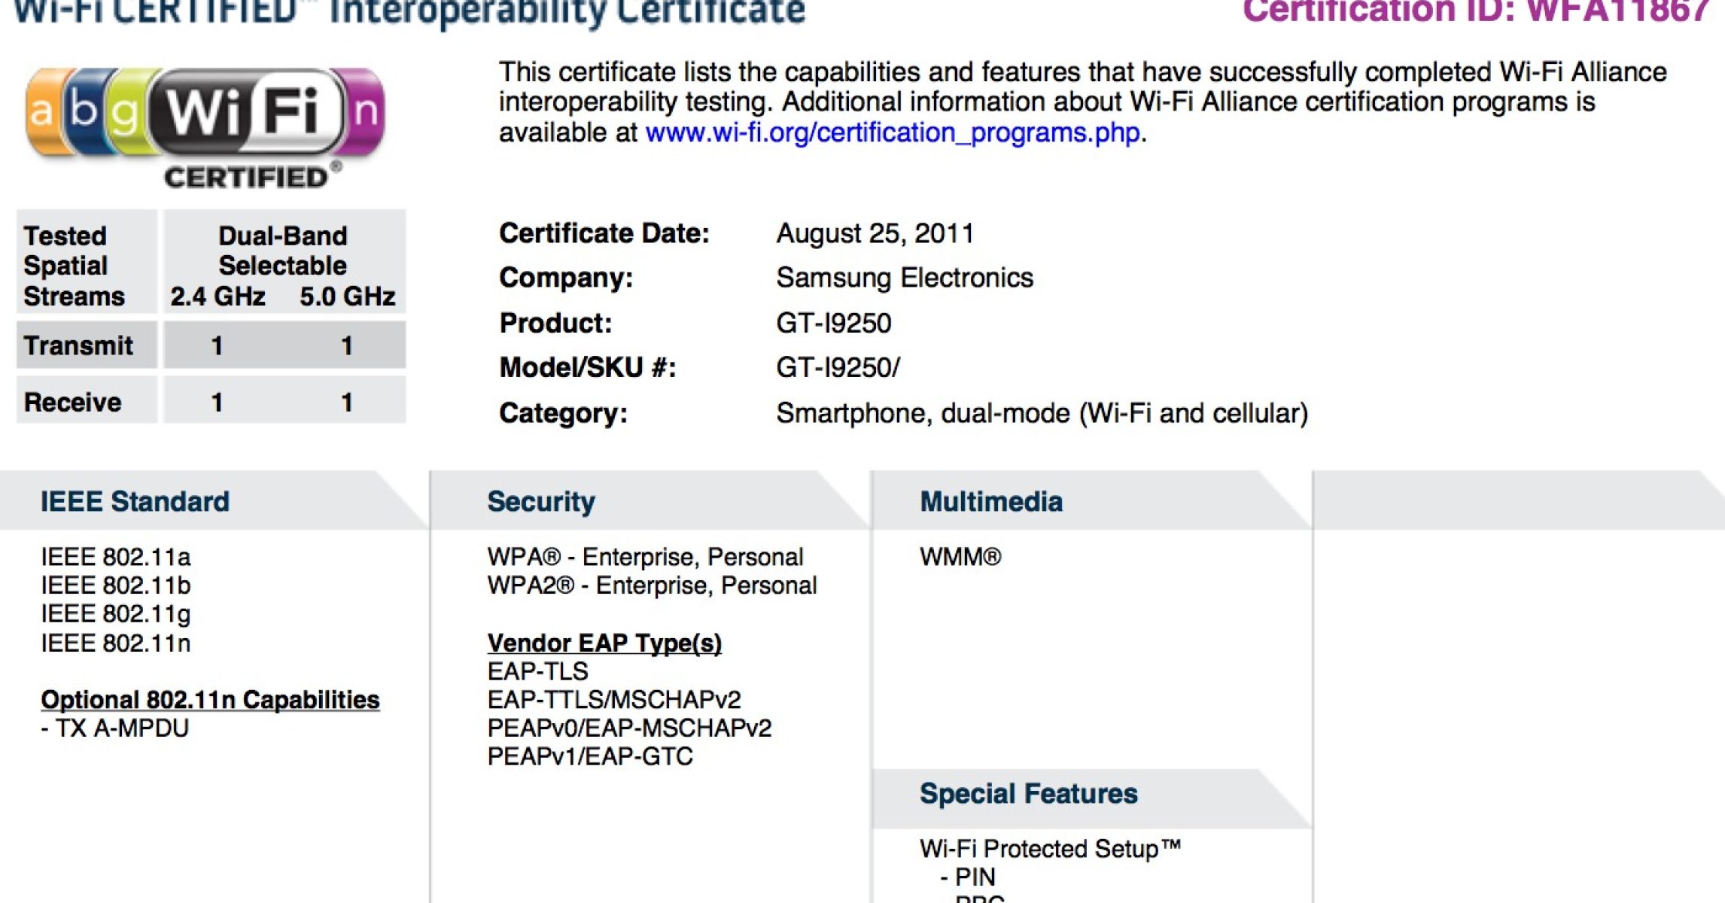Click the EAP-TLS entry under Security
This screenshot has width=1725, height=903.
(x=537, y=671)
